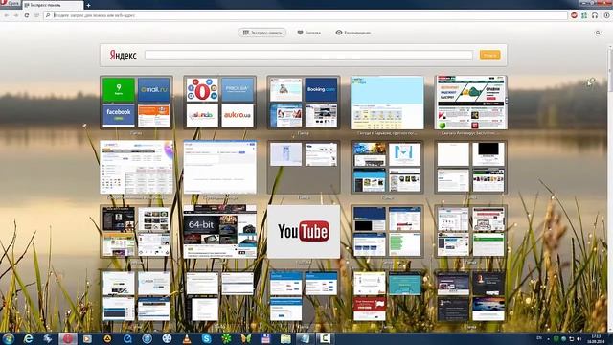This screenshot has width=613, height=345.
Task: Open the AIMP yellow triangle taskbar icon
Action: tap(107, 338)
